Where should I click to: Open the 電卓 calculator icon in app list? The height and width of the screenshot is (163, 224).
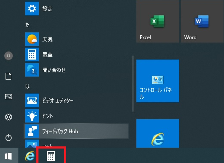click(32, 54)
